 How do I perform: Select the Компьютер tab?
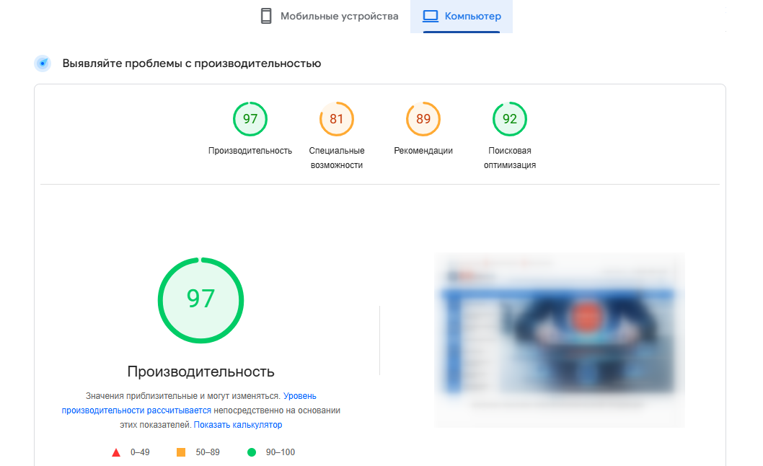pyautogui.click(x=462, y=16)
